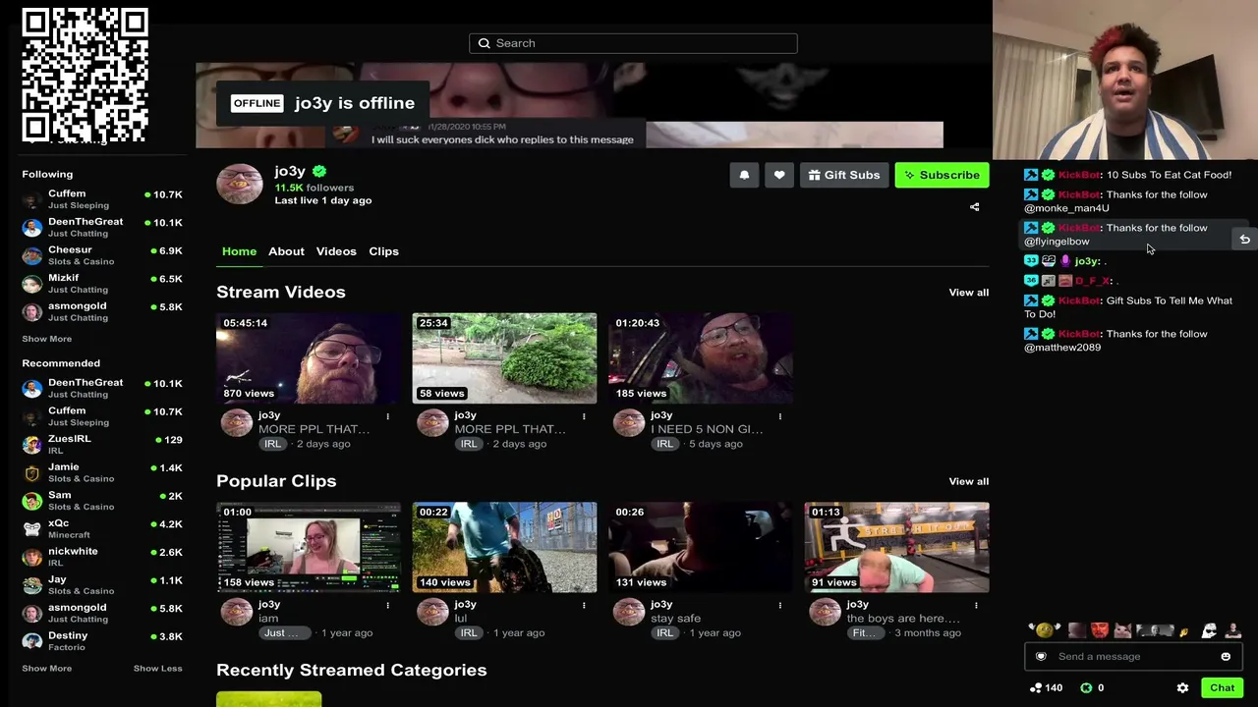Click Mizkif's avatar in the Following list
The height and width of the screenshot is (707, 1258).
[x=32, y=284]
